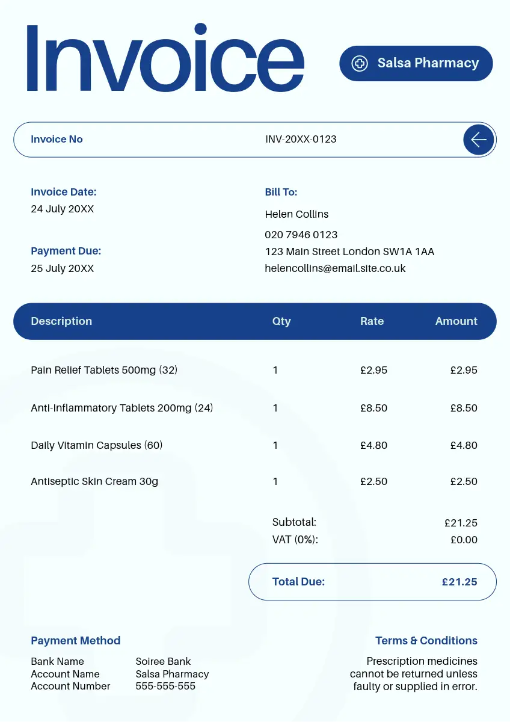The width and height of the screenshot is (510, 722).
Task: Select the account number 555-555-555
Action: [165, 686]
